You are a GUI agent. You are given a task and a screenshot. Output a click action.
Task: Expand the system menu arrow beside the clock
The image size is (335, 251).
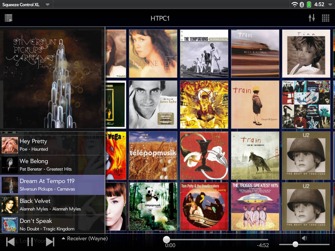(x=330, y=5)
